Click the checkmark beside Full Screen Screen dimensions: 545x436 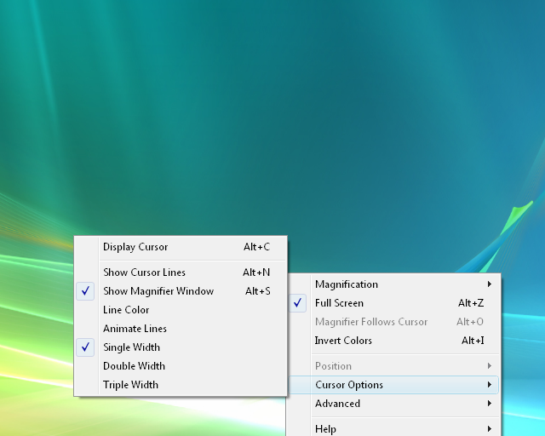(297, 303)
